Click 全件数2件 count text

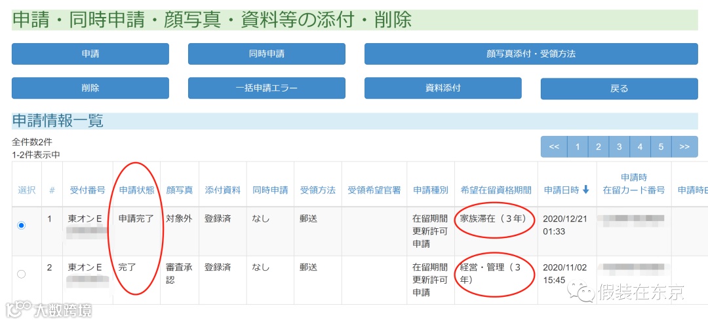tap(32, 143)
